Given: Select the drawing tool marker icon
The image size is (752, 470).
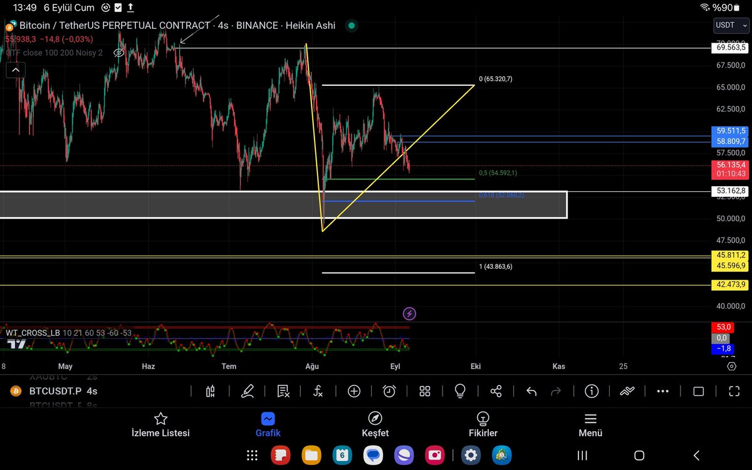Looking at the screenshot, I should coord(248,391).
